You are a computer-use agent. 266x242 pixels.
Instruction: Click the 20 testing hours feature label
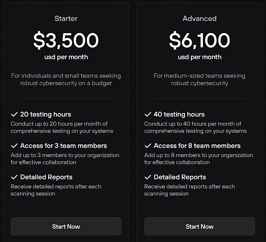click(x=46, y=114)
